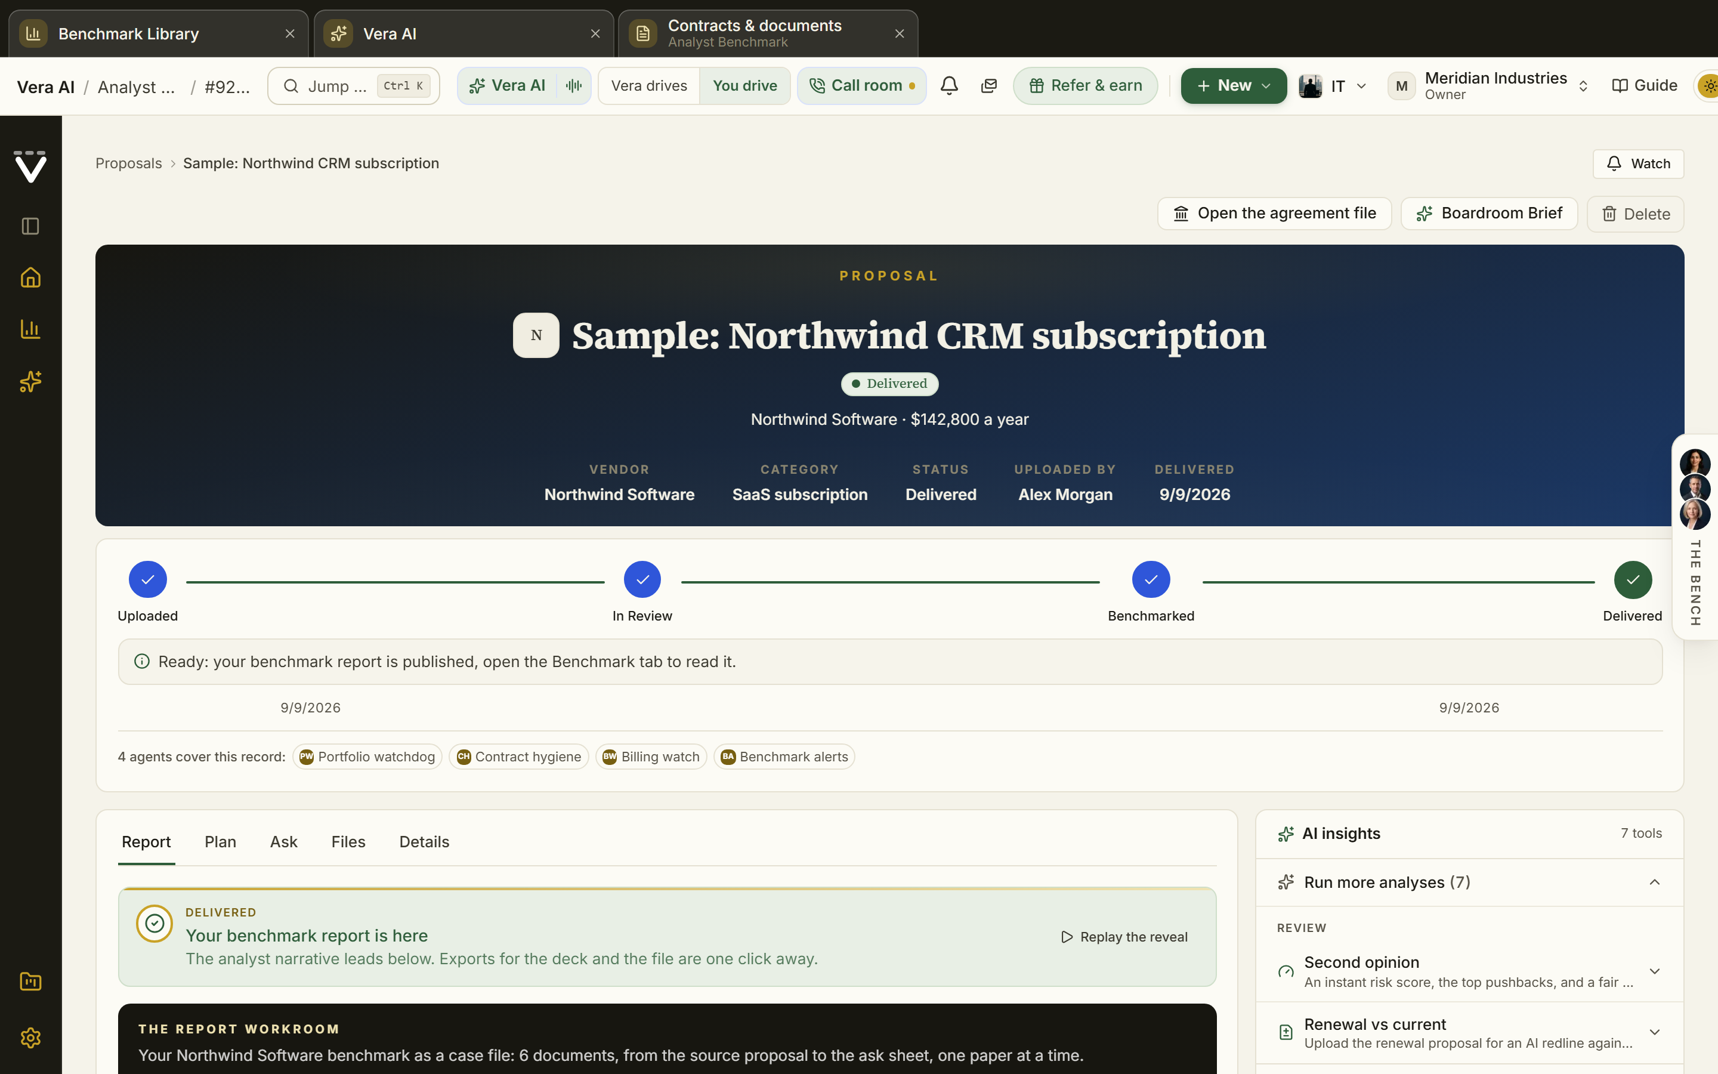Close the Contracts & documents tab
The width and height of the screenshot is (1718, 1074).
pos(900,34)
